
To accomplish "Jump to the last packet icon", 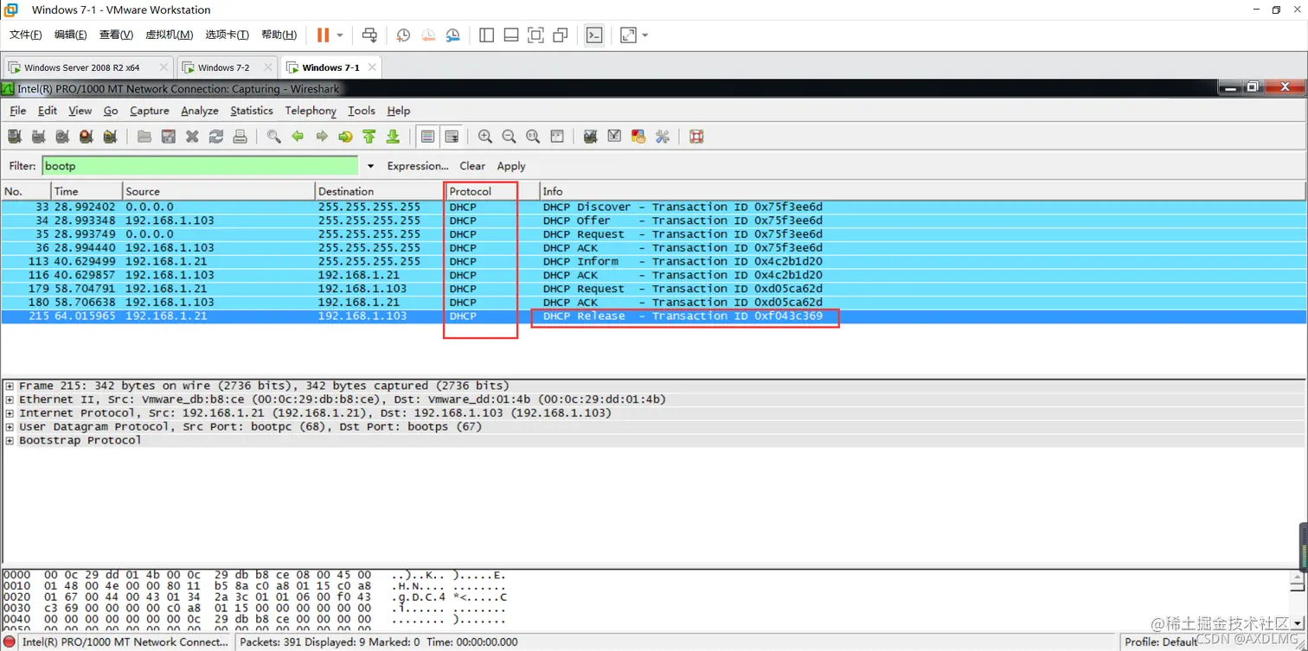I will point(393,137).
